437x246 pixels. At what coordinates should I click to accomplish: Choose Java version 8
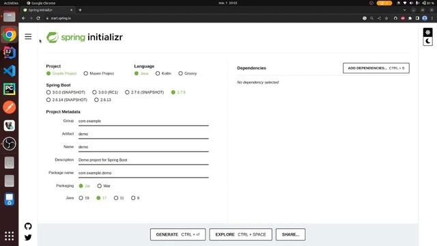click(135, 198)
